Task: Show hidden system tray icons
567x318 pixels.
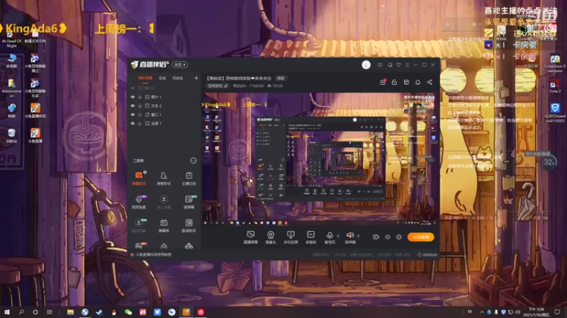Action: click(x=482, y=312)
